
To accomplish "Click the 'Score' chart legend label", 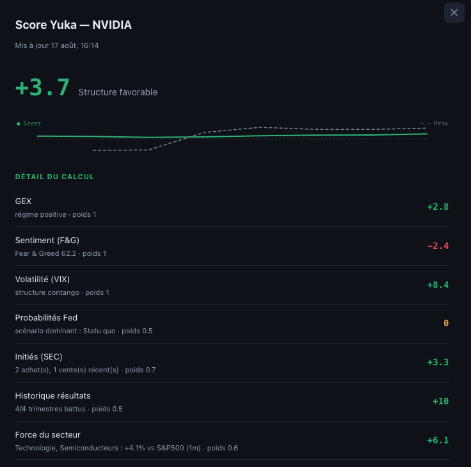I will [32, 123].
